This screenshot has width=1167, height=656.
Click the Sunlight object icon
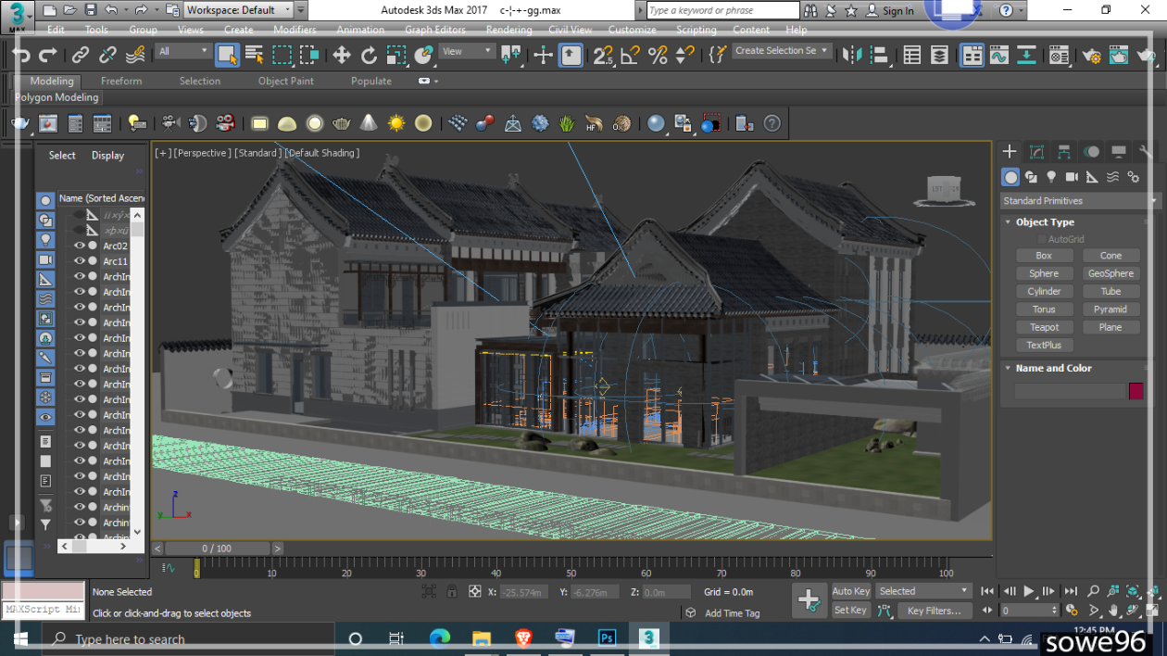pyautogui.click(x=396, y=123)
